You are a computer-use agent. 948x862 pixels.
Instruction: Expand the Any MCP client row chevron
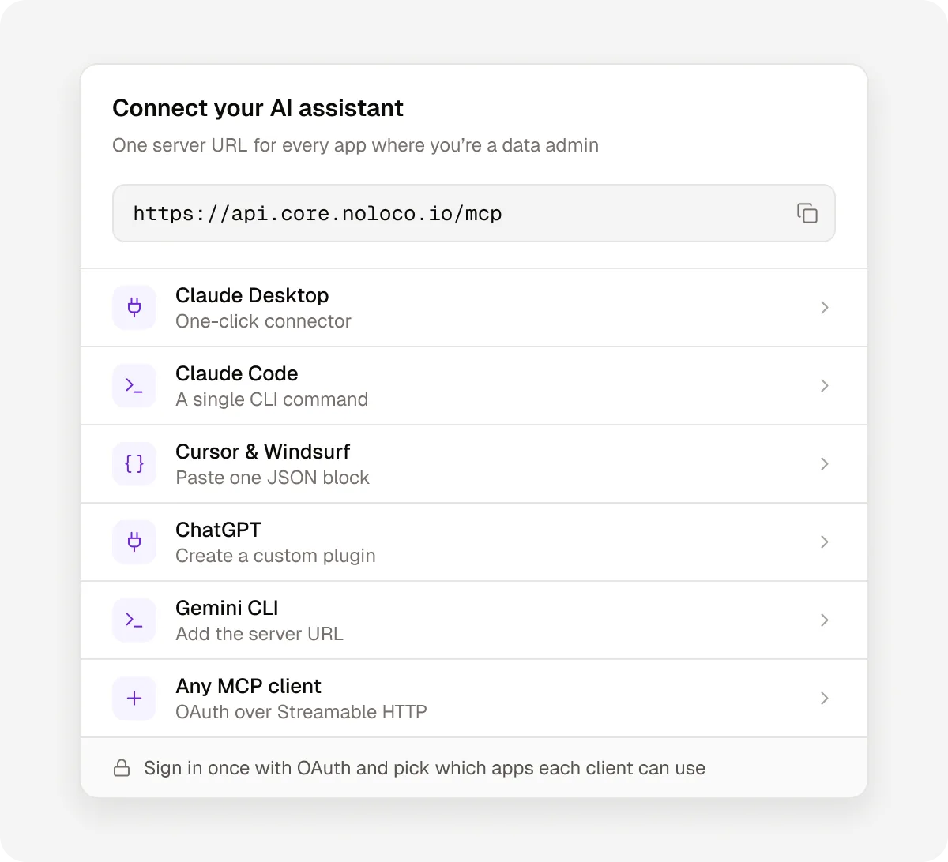[824, 699]
